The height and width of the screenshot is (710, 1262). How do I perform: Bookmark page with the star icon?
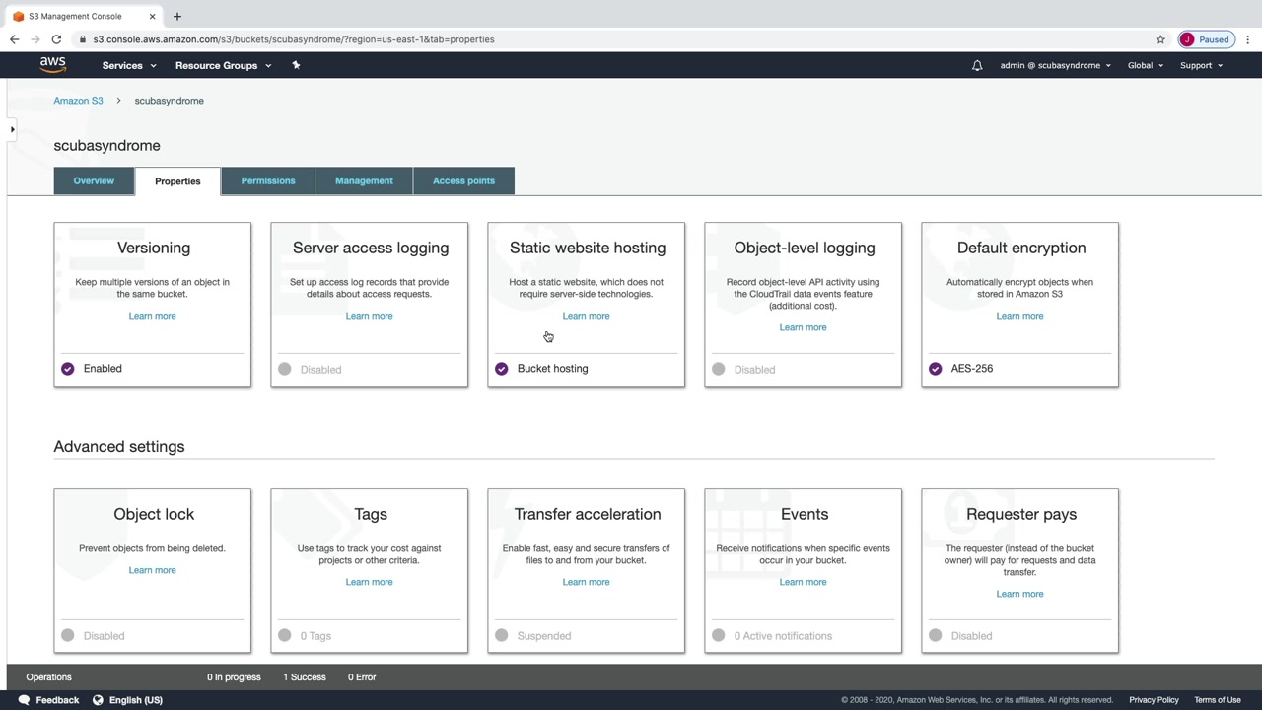[x=1160, y=39]
